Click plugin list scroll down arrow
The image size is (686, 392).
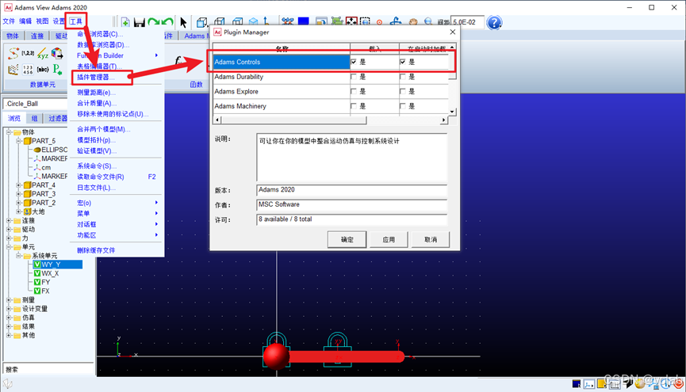point(452,112)
